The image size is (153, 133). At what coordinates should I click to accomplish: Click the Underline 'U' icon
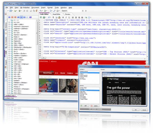click(x=69, y=17)
